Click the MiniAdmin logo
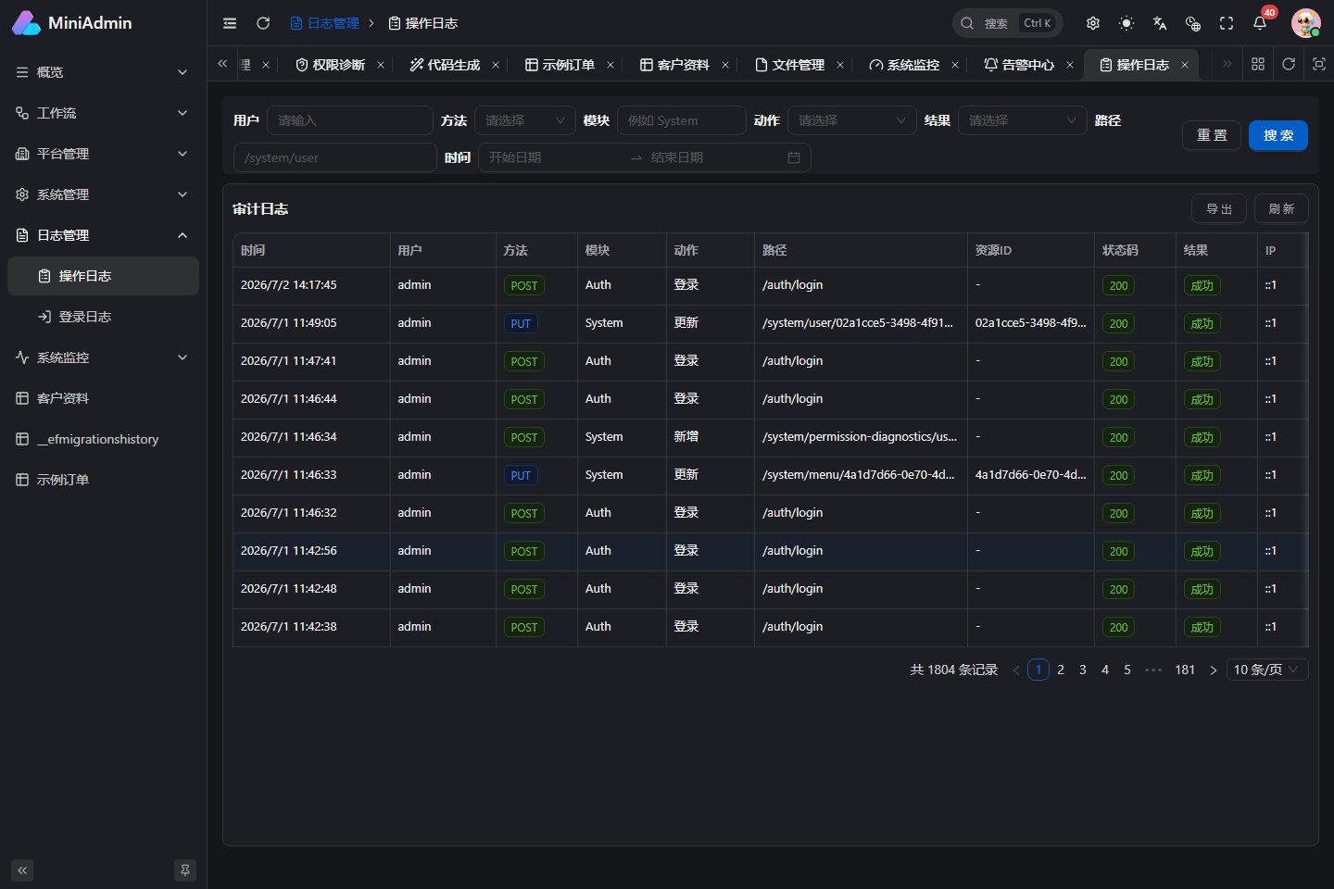This screenshot has height=889, width=1334. tap(72, 23)
